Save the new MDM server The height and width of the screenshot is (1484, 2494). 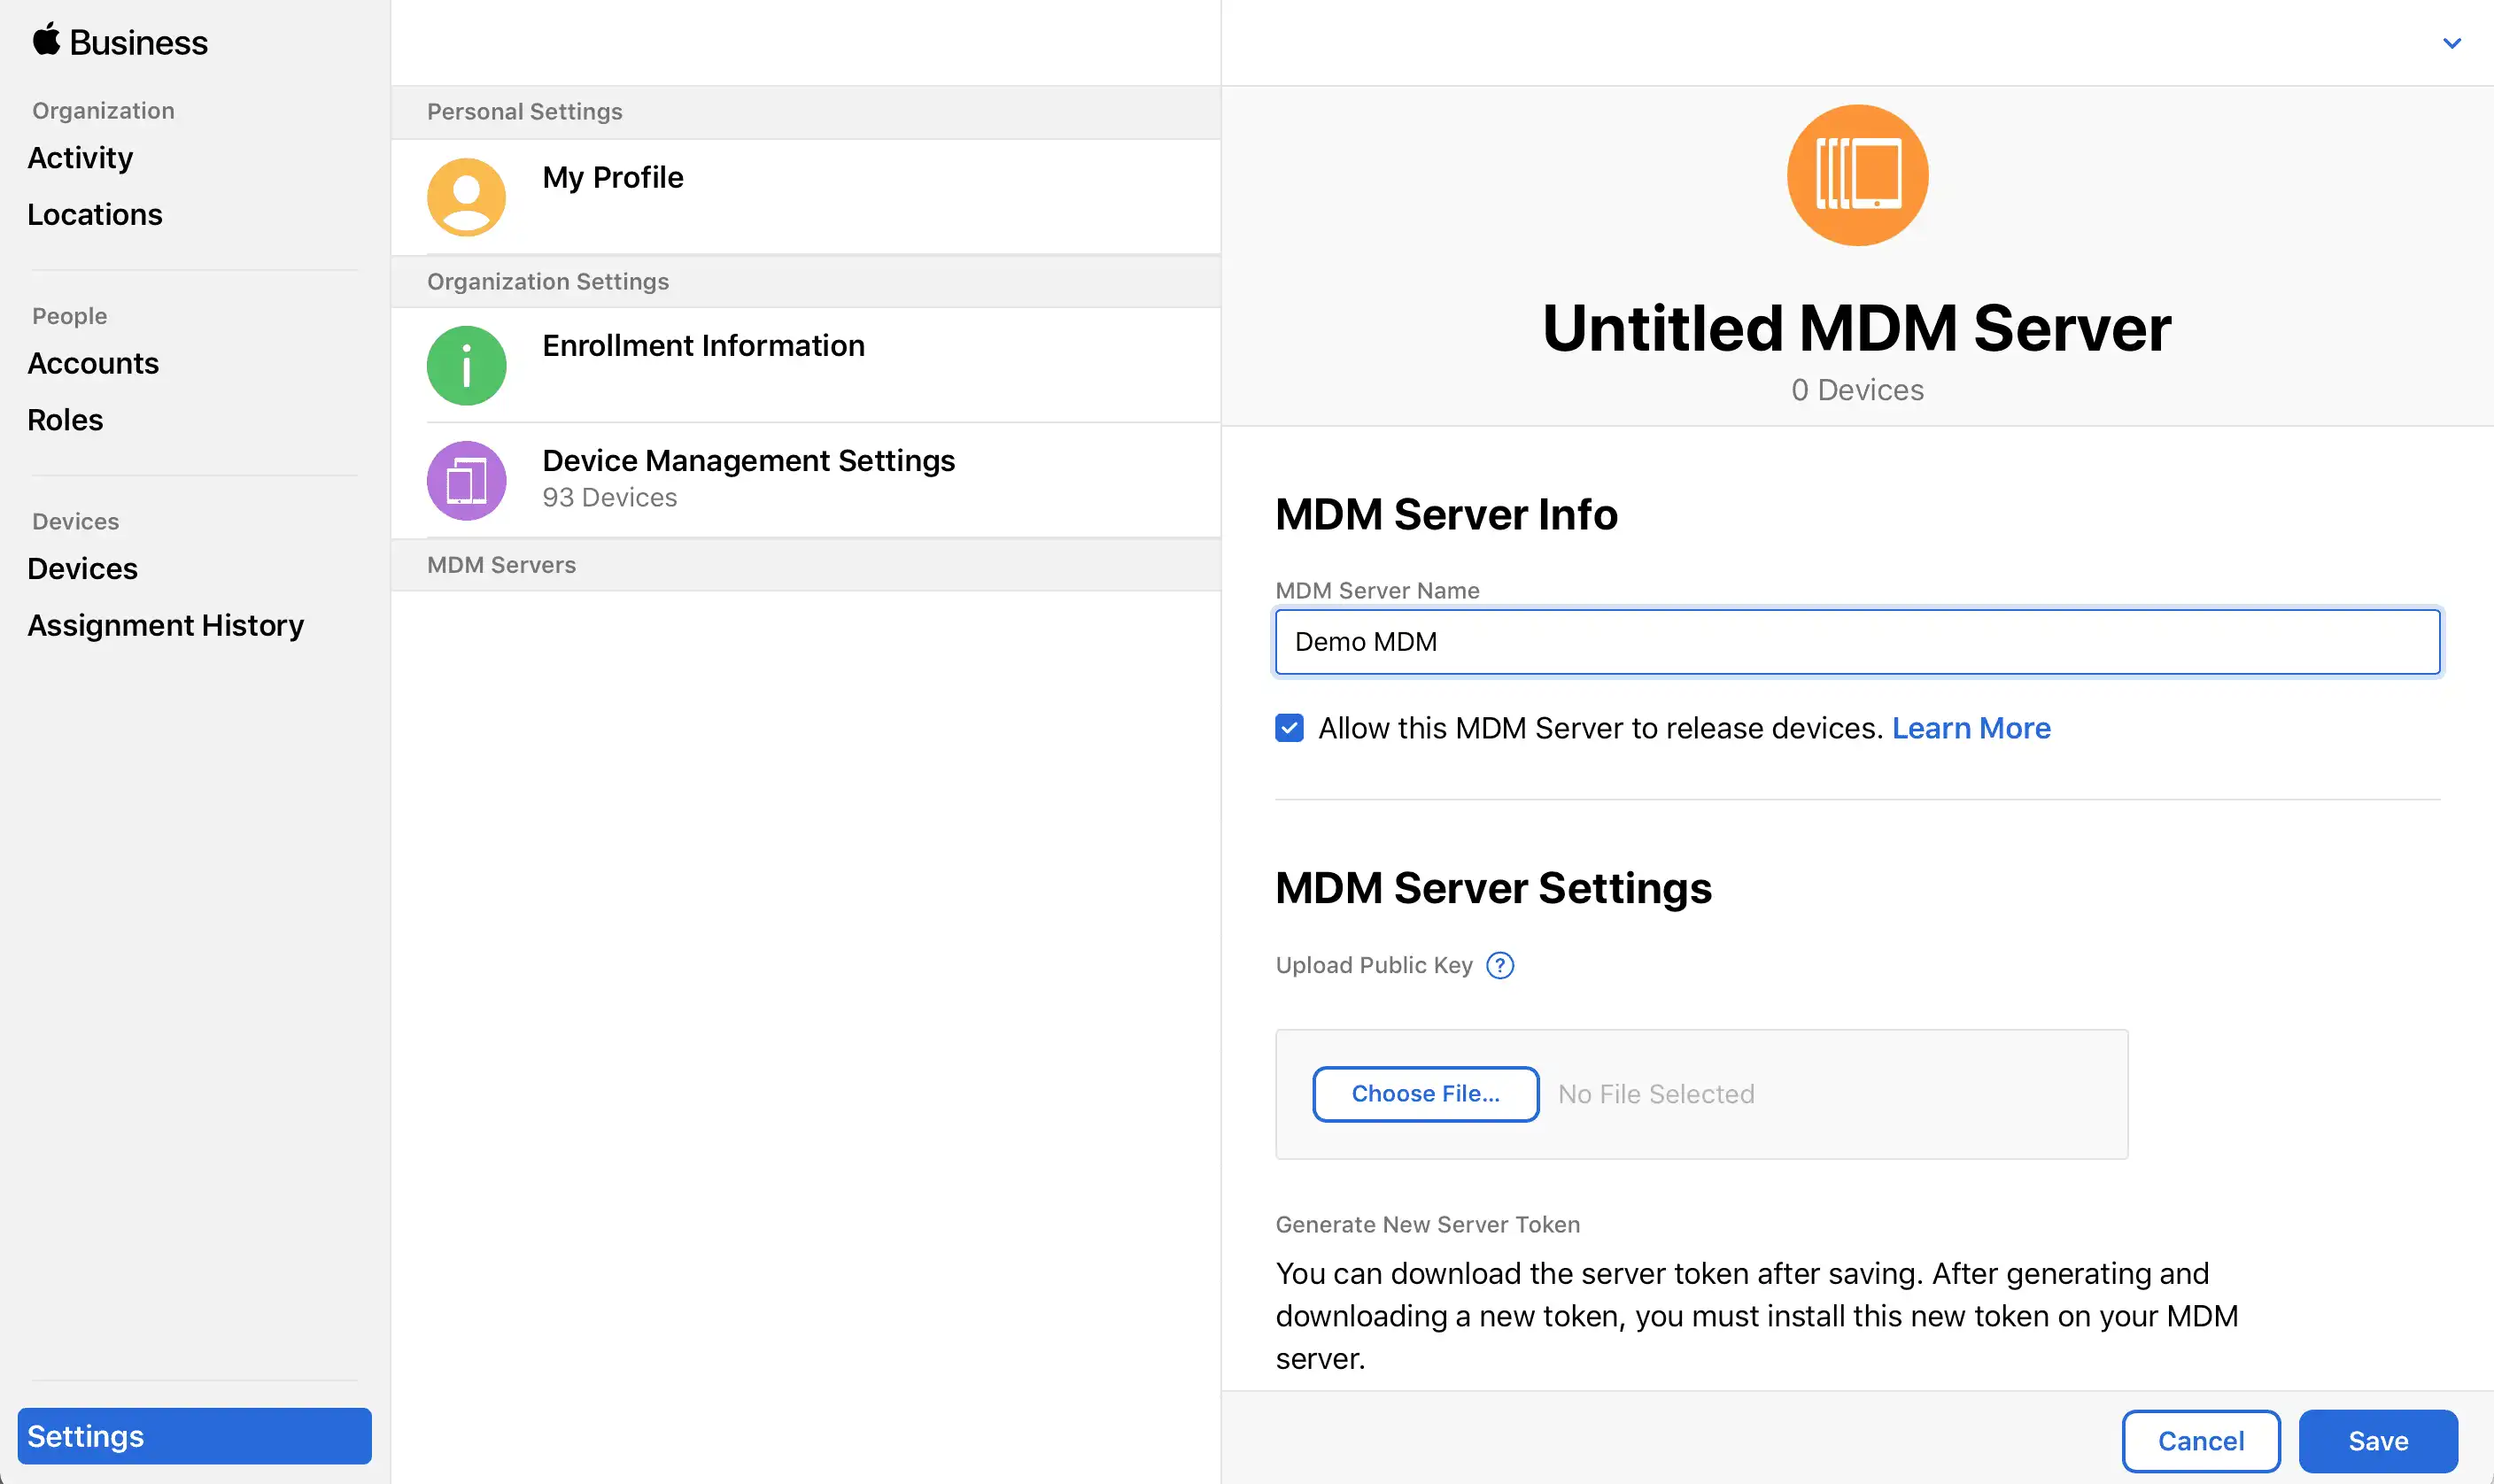coord(2377,1441)
